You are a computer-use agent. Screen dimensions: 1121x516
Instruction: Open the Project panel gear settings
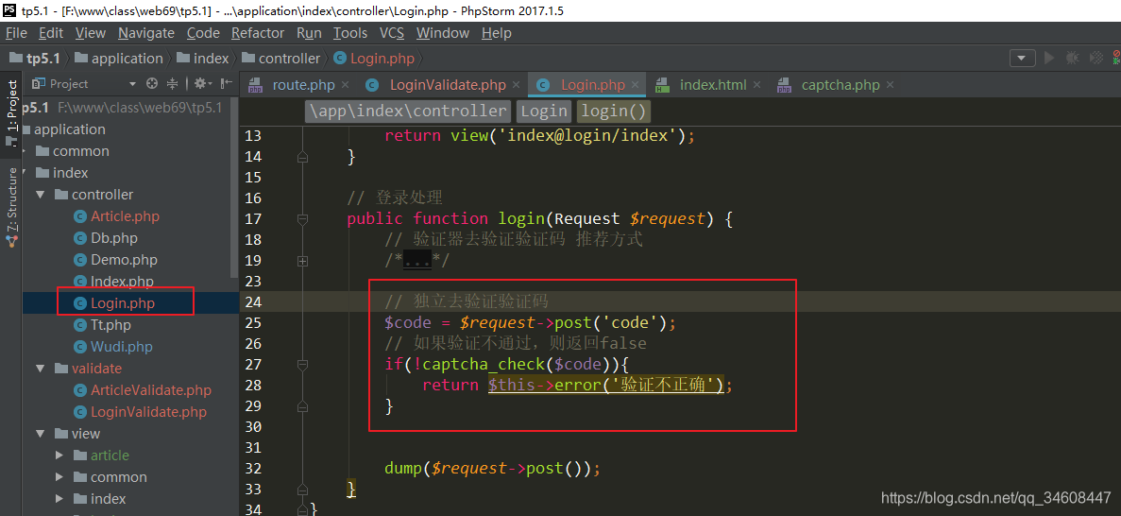(202, 84)
